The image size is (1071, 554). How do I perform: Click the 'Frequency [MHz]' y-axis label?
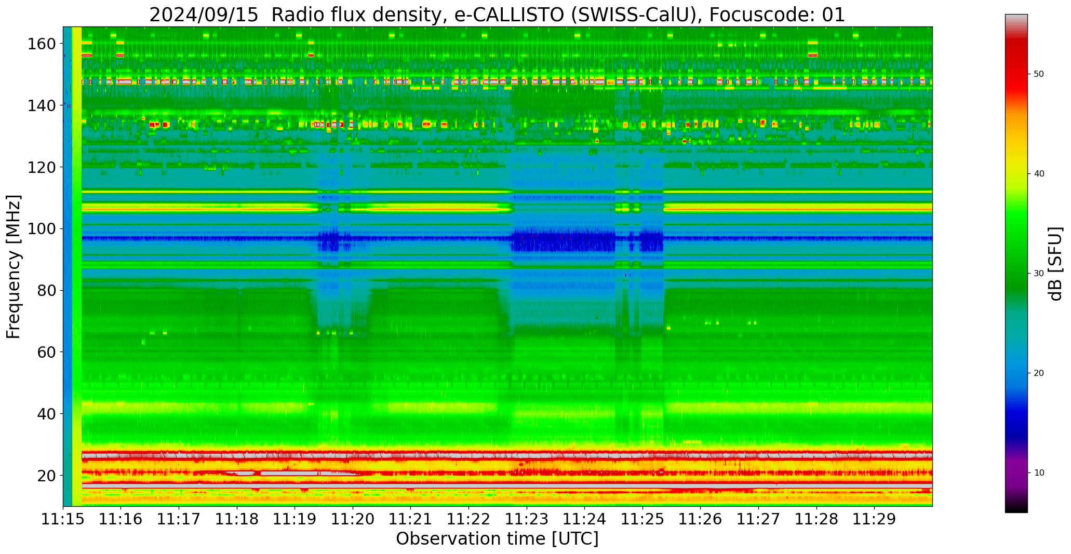(14, 267)
